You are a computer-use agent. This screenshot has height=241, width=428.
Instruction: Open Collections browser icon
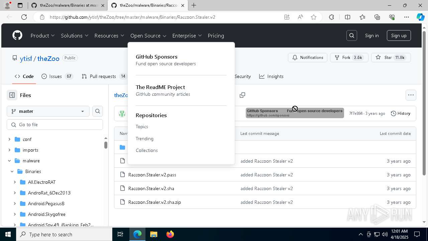click(377, 17)
